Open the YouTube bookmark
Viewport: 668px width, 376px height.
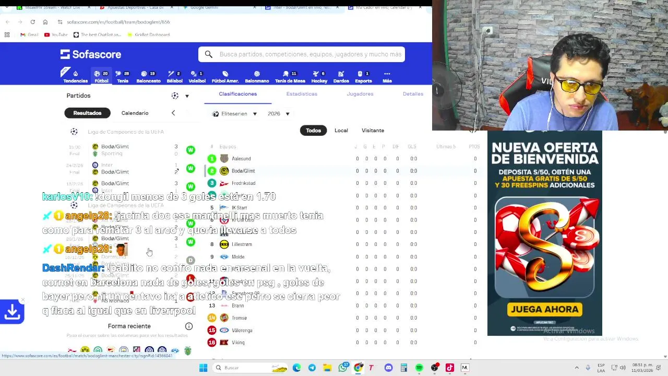[56, 35]
